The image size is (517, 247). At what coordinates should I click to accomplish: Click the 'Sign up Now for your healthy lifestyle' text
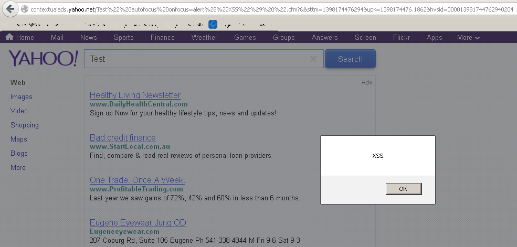point(183,113)
